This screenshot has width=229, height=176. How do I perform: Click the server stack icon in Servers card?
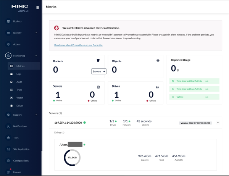(98, 87)
